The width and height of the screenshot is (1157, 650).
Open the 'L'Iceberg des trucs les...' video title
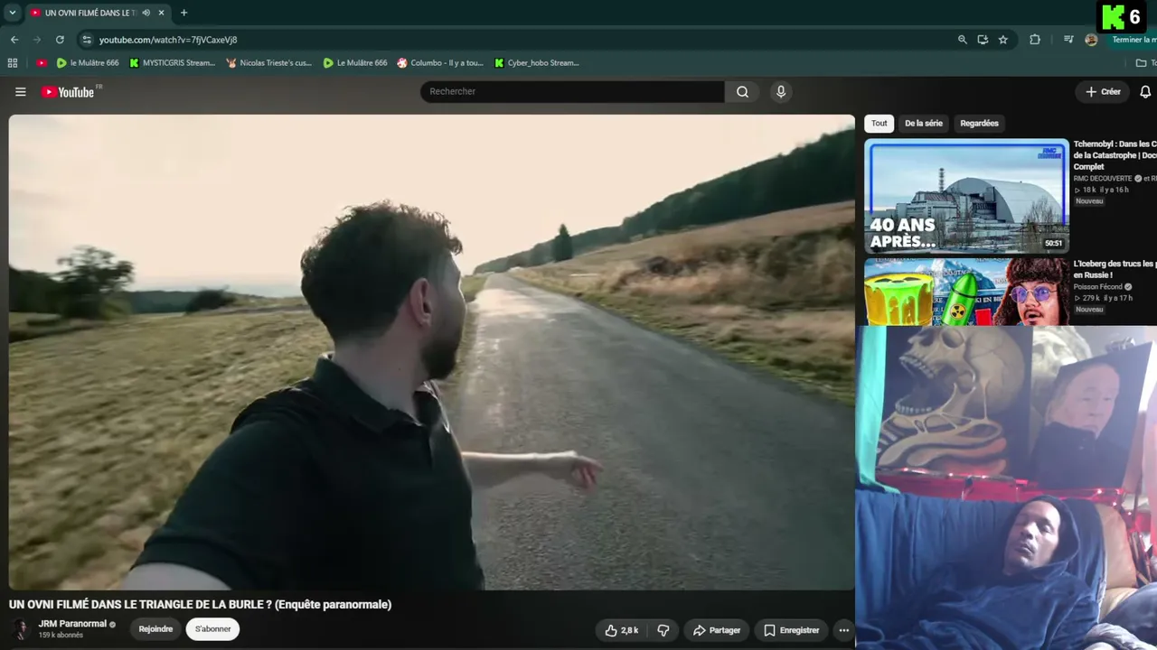[x=1115, y=269]
